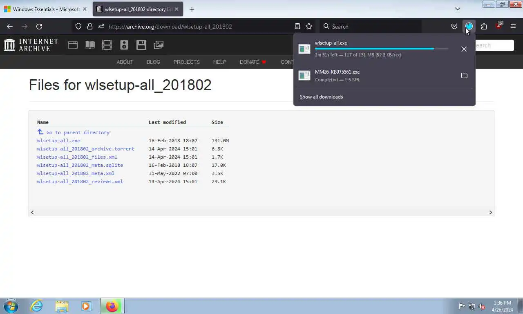Image resolution: width=523 pixels, height=314 pixels.
Task: Open the BLOG menu item
Action: [x=153, y=62]
